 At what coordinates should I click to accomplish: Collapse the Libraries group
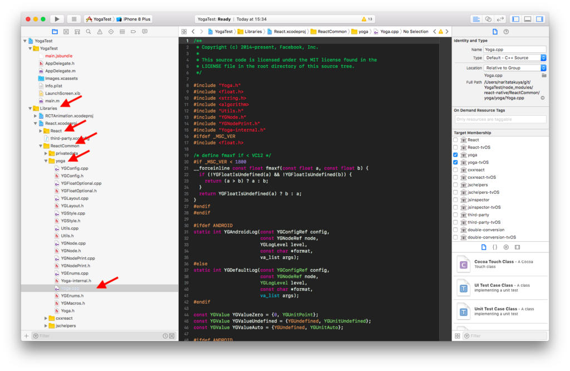[30, 109]
